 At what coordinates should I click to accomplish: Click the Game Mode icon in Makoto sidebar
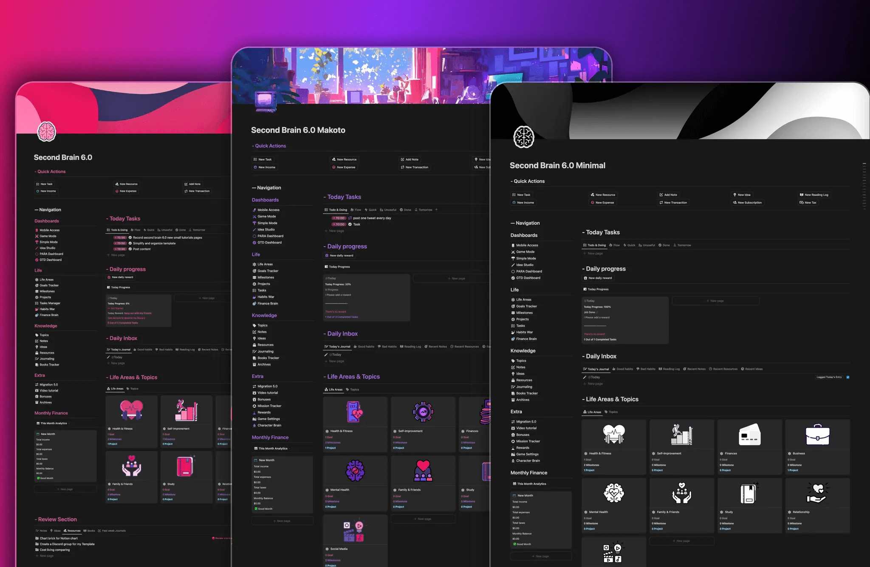pyautogui.click(x=254, y=217)
